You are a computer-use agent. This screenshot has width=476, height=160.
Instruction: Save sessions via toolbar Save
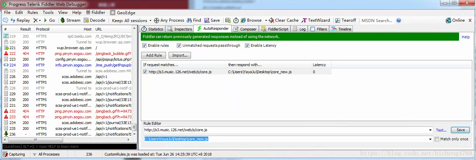pos(212,20)
